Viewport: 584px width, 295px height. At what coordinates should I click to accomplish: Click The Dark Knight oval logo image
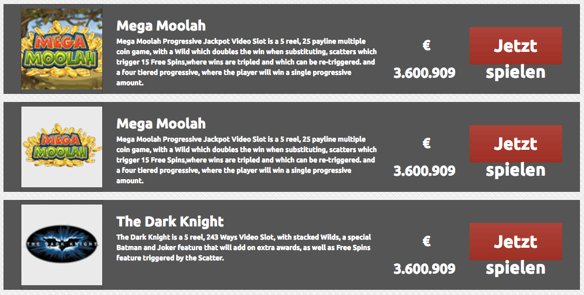[62, 245]
